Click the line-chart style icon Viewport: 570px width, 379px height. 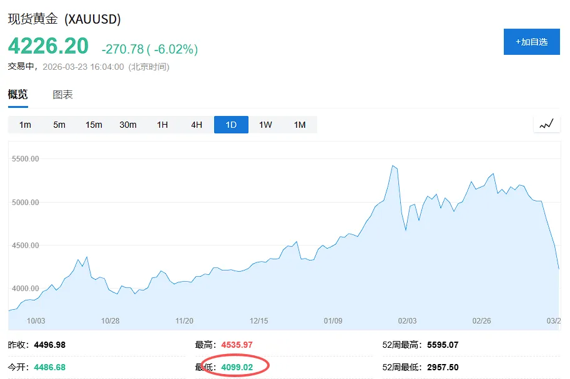coord(546,124)
